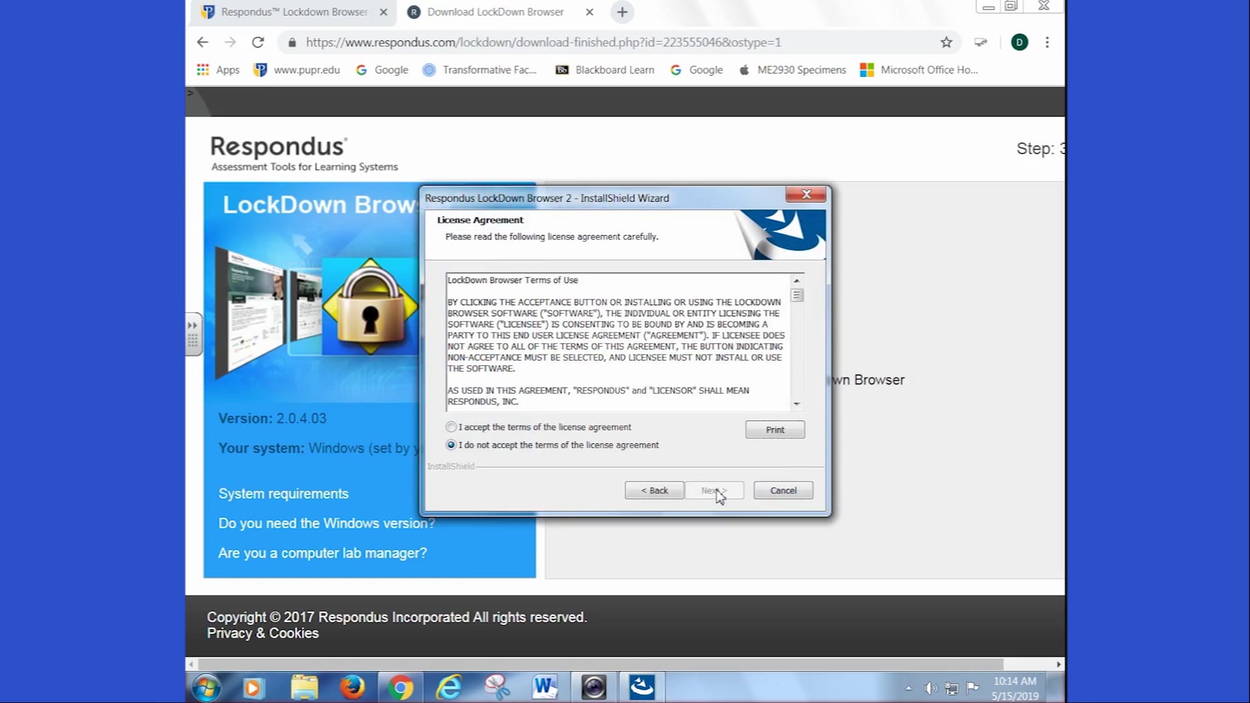
Task: Select 'I do not accept the terms' option
Action: [451, 445]
